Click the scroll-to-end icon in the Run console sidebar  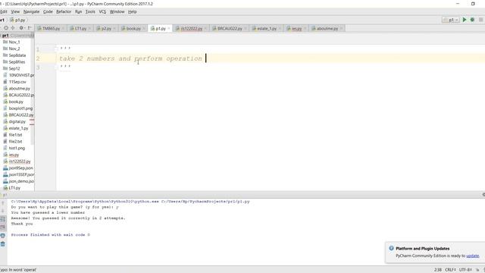(x=3, y=227)
